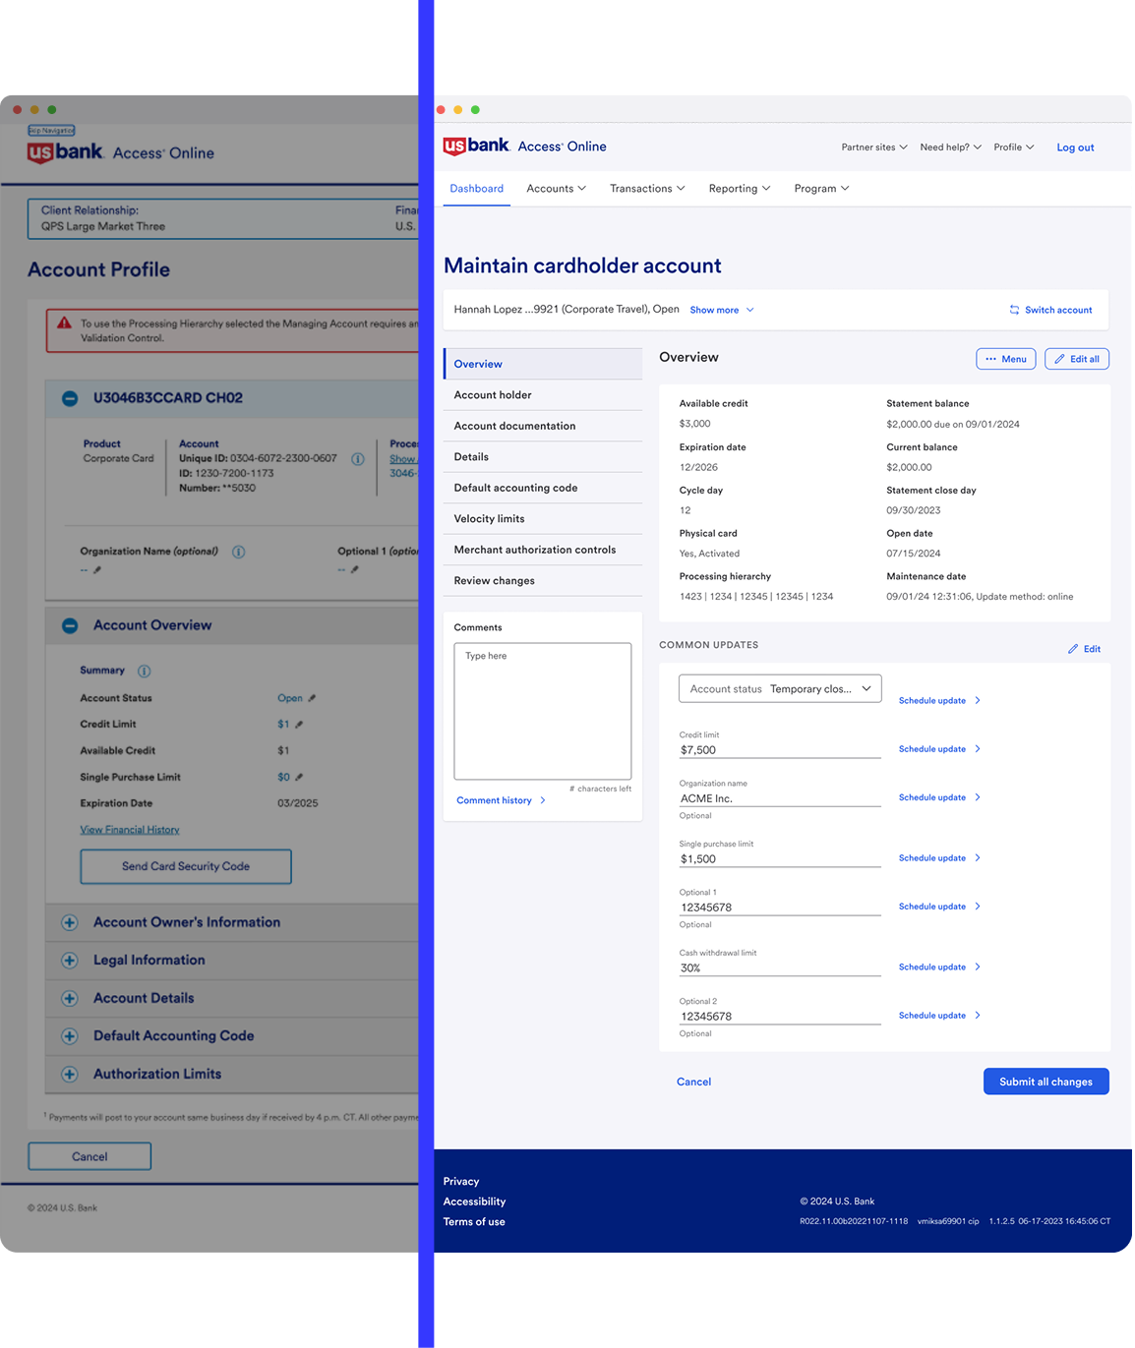Select Account holder in side navigation
This screenshot has width=1135, height=1348.
click(x=543, y=395)
